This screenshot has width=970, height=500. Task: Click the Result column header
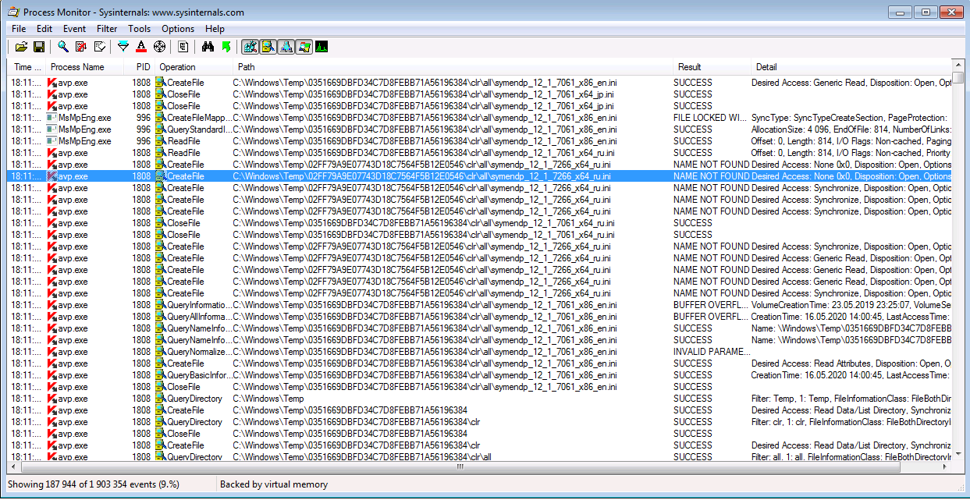712,67
